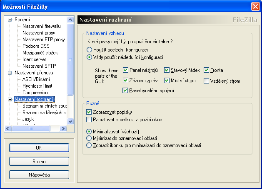Uncheck the Panel nástrojů checkbox
Screen dimensions: 262x189
125,70
